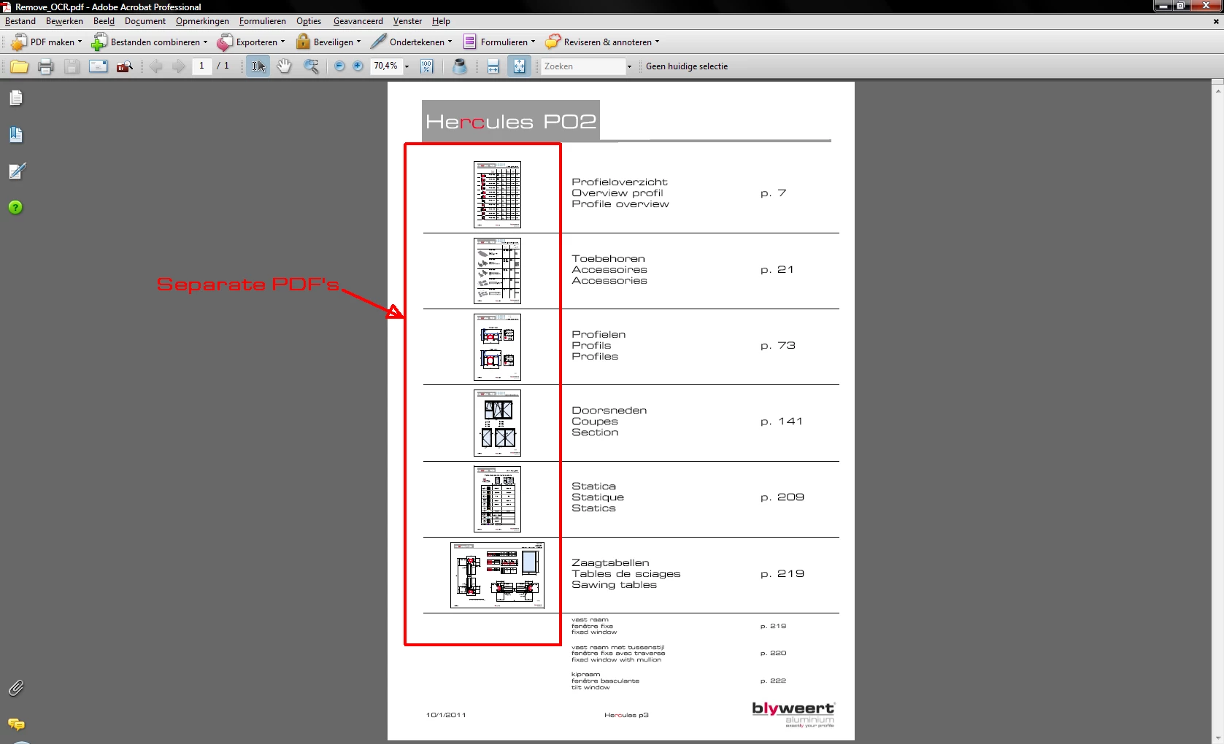
Task: Expand the zoom percentage dropdown arrow
Action: point(407,66)
